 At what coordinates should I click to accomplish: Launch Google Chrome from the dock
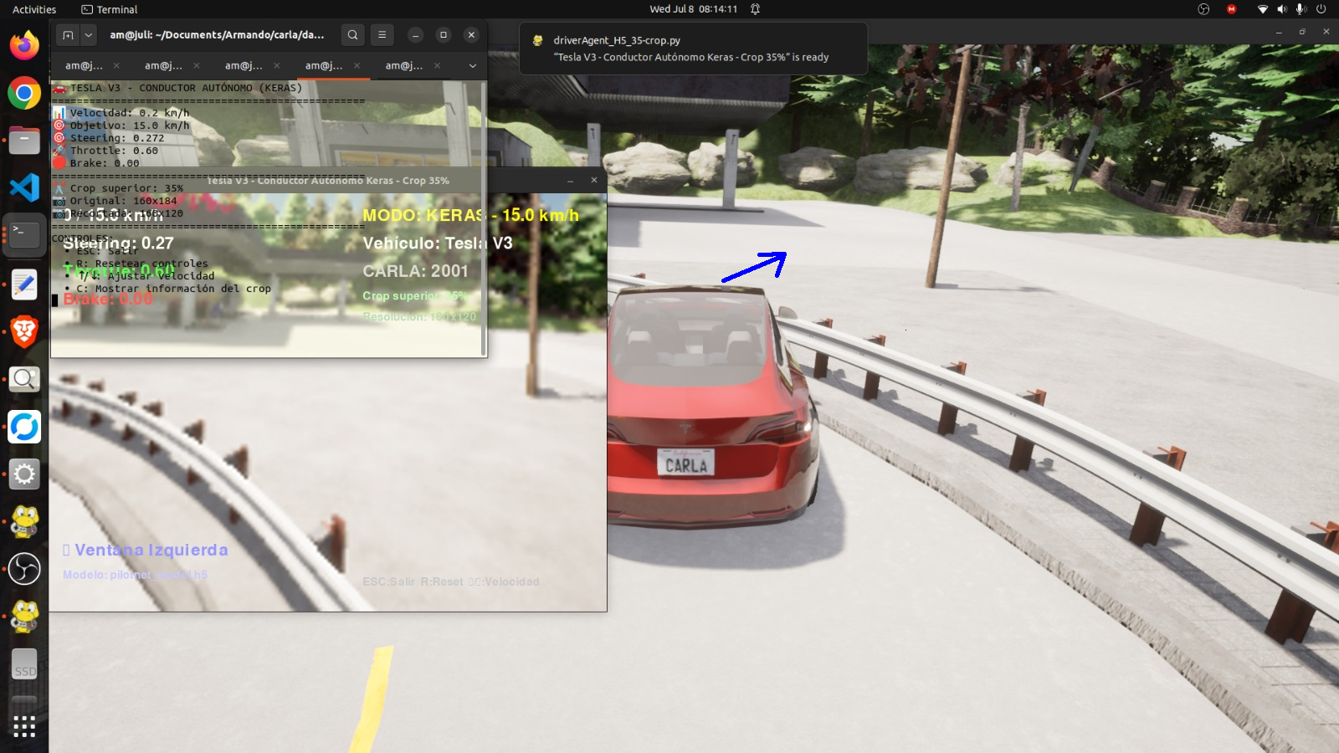click(x=24, y=93)
